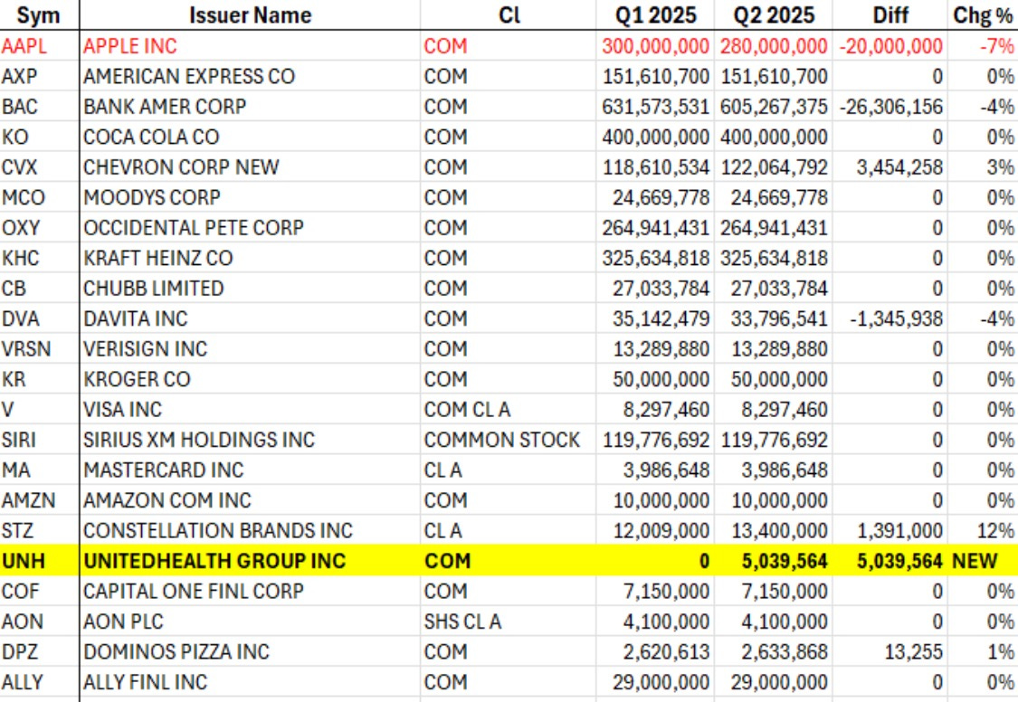Select the 122,064,792 cell
Image resolution: width=1018 pixels, height=702 pixels.
[774, 167]
